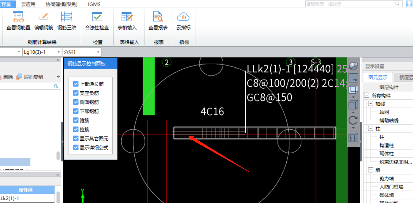Image resolution: width=413 pixels, height=203 pixels.
Task: Click 删除 button in left panel
Action: (x=6, y=77)
